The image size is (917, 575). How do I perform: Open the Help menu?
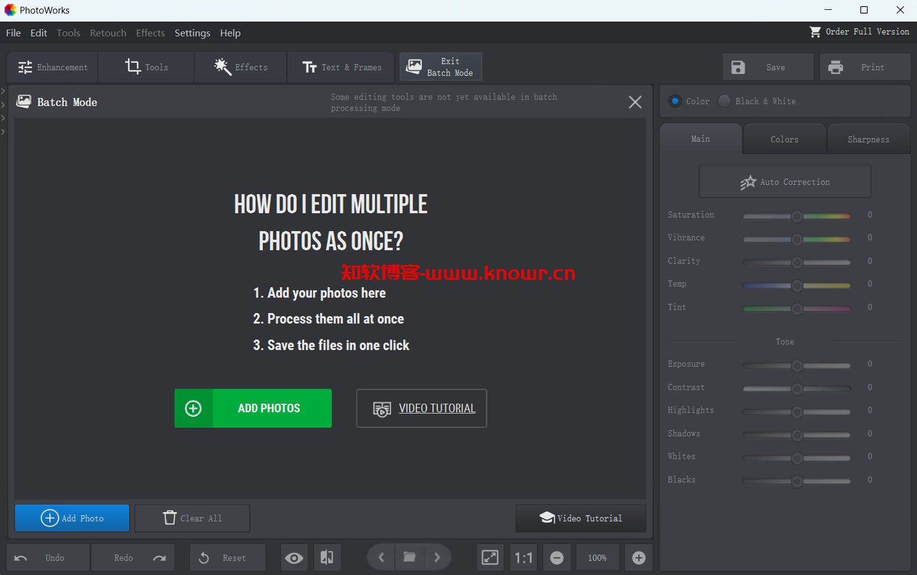(230, 33)
